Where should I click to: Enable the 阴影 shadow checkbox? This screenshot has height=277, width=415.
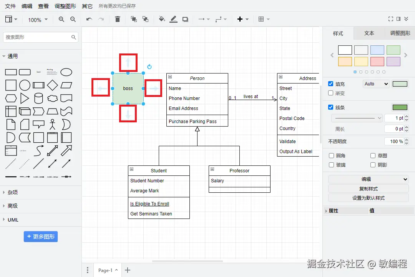coord(373,165)
